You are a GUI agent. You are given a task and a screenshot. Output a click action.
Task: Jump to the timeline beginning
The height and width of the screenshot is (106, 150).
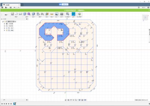pos(2,104)
